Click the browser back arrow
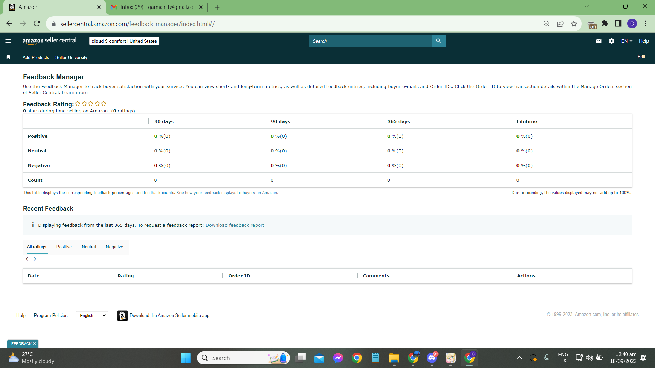The height and width of the screenshot is (368, 655). [x=9, y=24]
